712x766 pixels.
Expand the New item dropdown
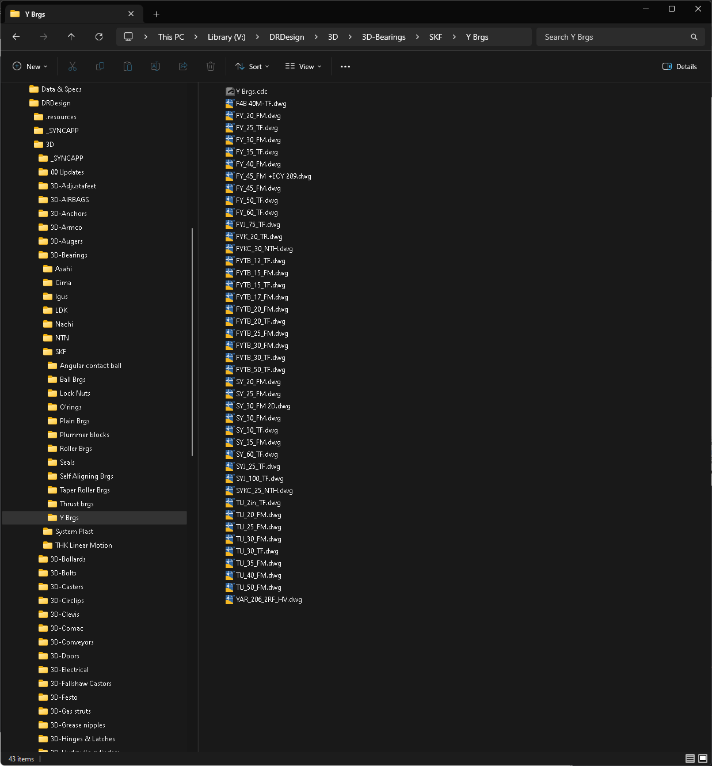point(30,67)
